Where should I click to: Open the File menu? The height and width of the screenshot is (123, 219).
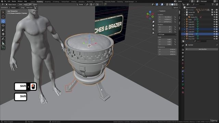point(5,1)
